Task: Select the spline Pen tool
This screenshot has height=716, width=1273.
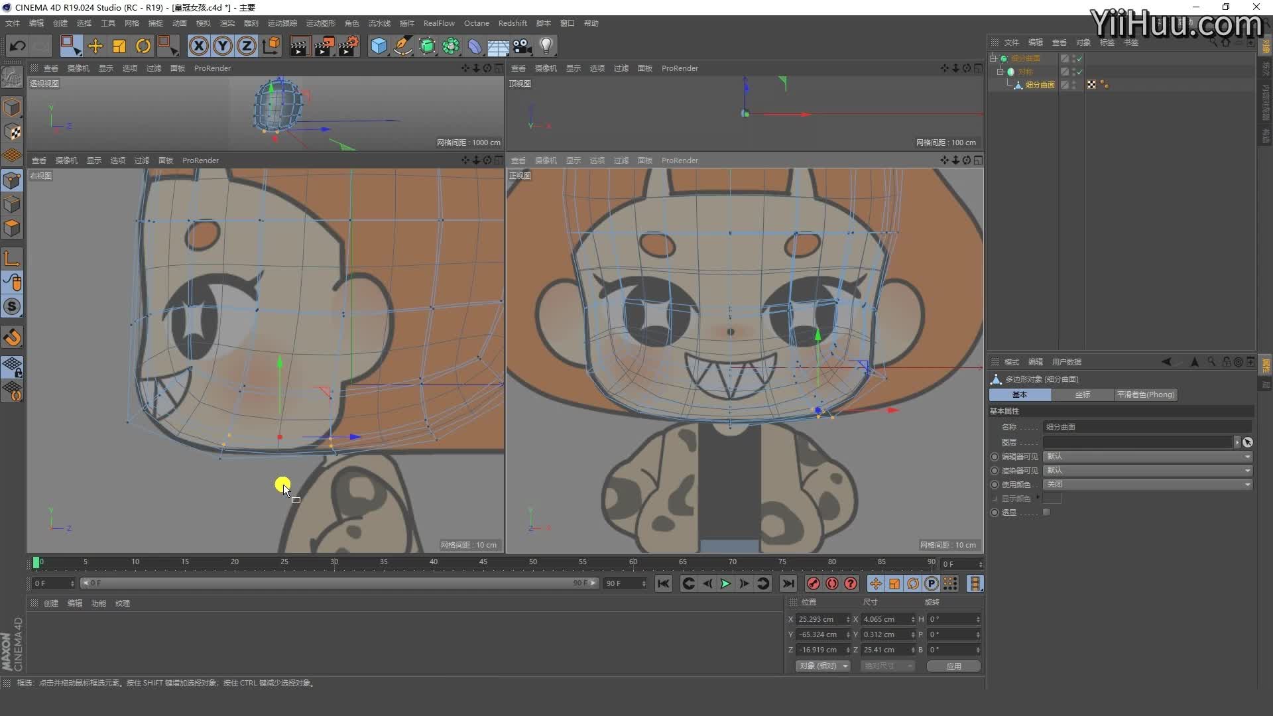Action: click(402, 46)
